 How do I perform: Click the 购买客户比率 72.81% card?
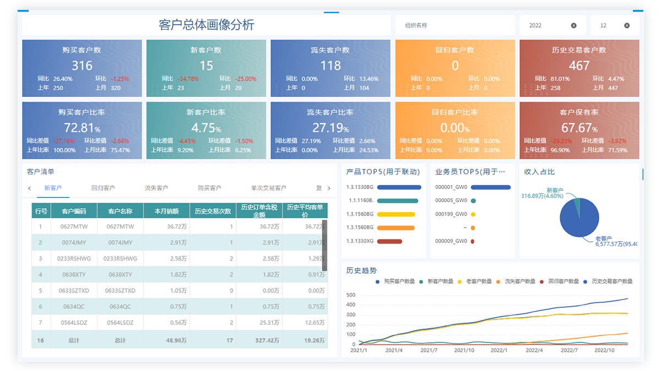(82, 130)
